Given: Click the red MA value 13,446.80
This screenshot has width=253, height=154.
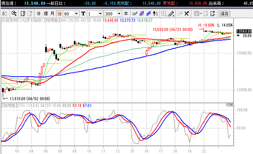Looking at the screenshot, I should coord(111,21).
